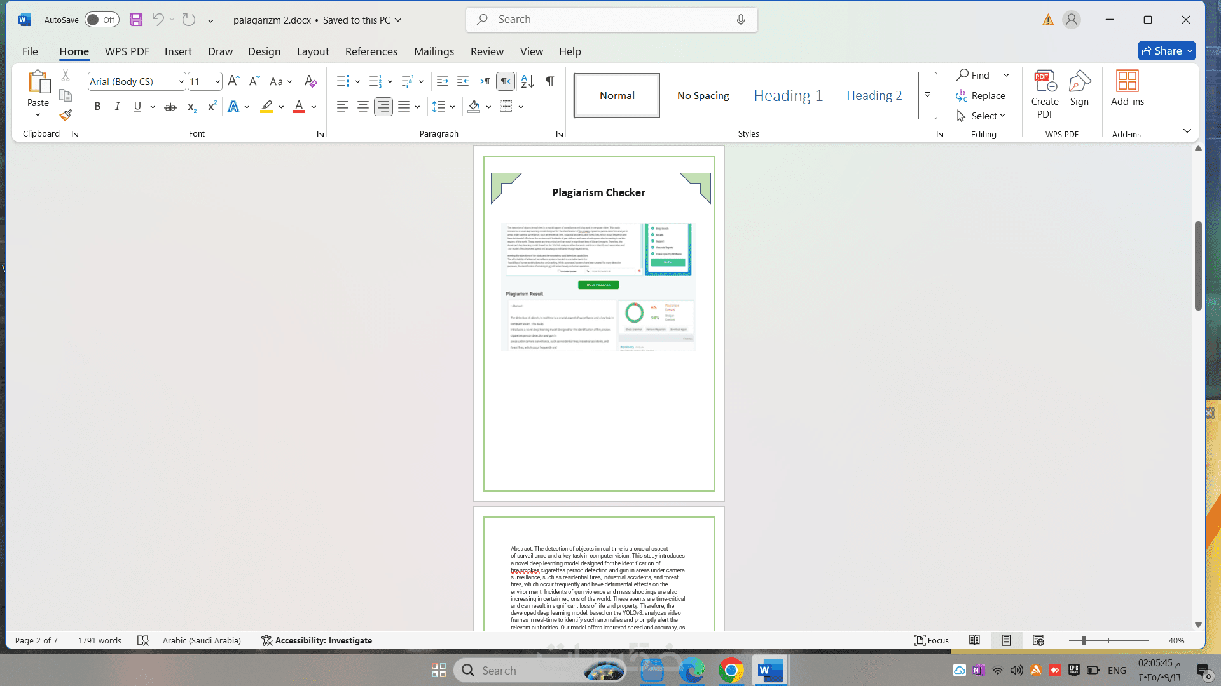
Task: Switch to the Layout tab
Action: click(x=312, y=51)
